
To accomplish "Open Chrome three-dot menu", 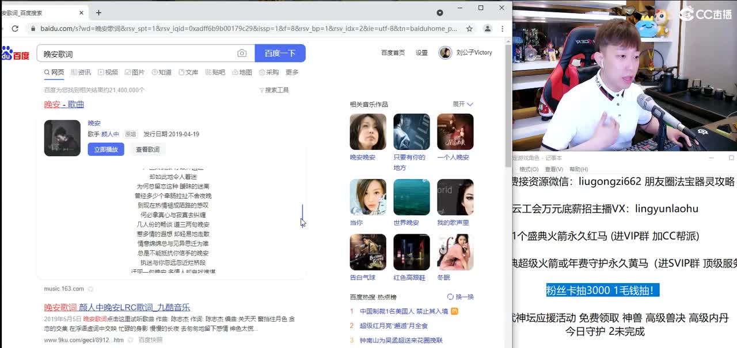I will tap(503, 28).
